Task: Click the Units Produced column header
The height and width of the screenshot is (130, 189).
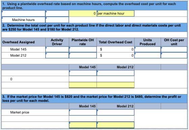Action: [147, 42]
